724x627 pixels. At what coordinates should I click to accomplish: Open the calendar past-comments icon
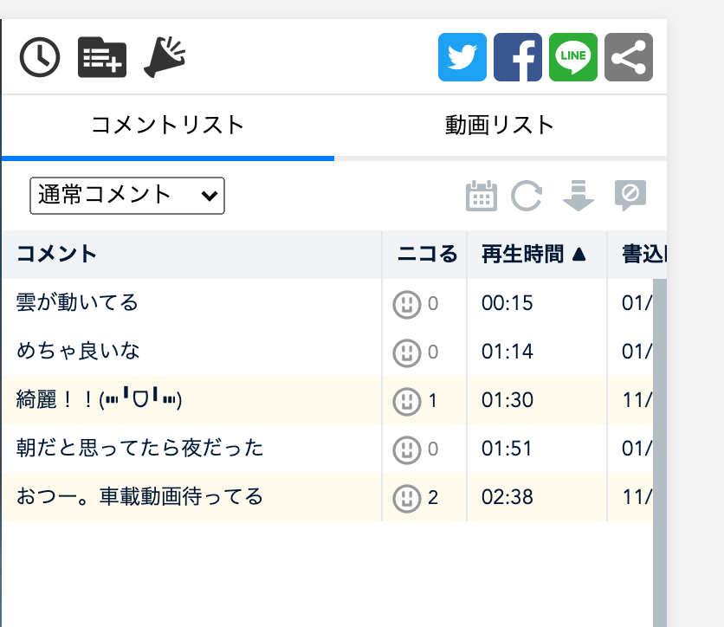click(x=482, y=196)
